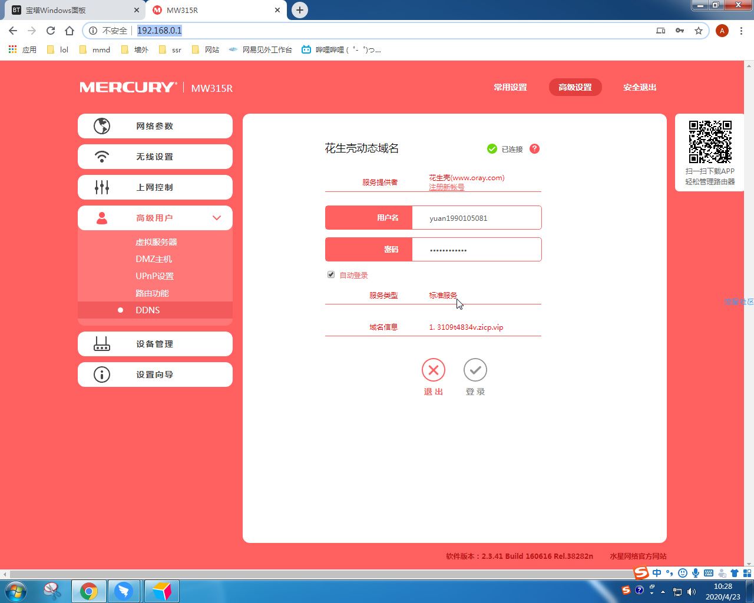This screenshot has width=754, height=603.
Task: Open 水星网络官方网站 link
Action: pos(638,556)
